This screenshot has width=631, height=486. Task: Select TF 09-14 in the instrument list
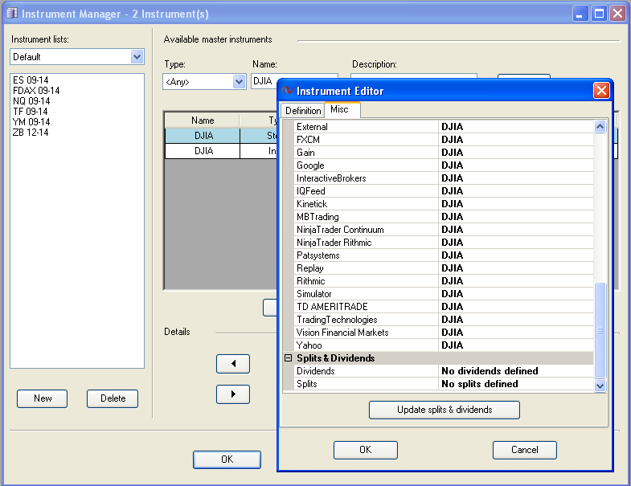pyautogui.click(x=31, y=111)
